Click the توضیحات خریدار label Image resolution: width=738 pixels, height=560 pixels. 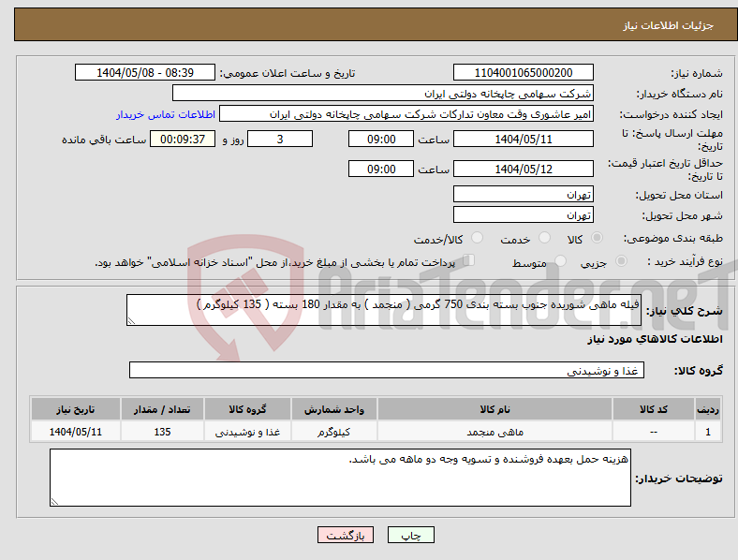pyautogui.click(x=679, y=479)
